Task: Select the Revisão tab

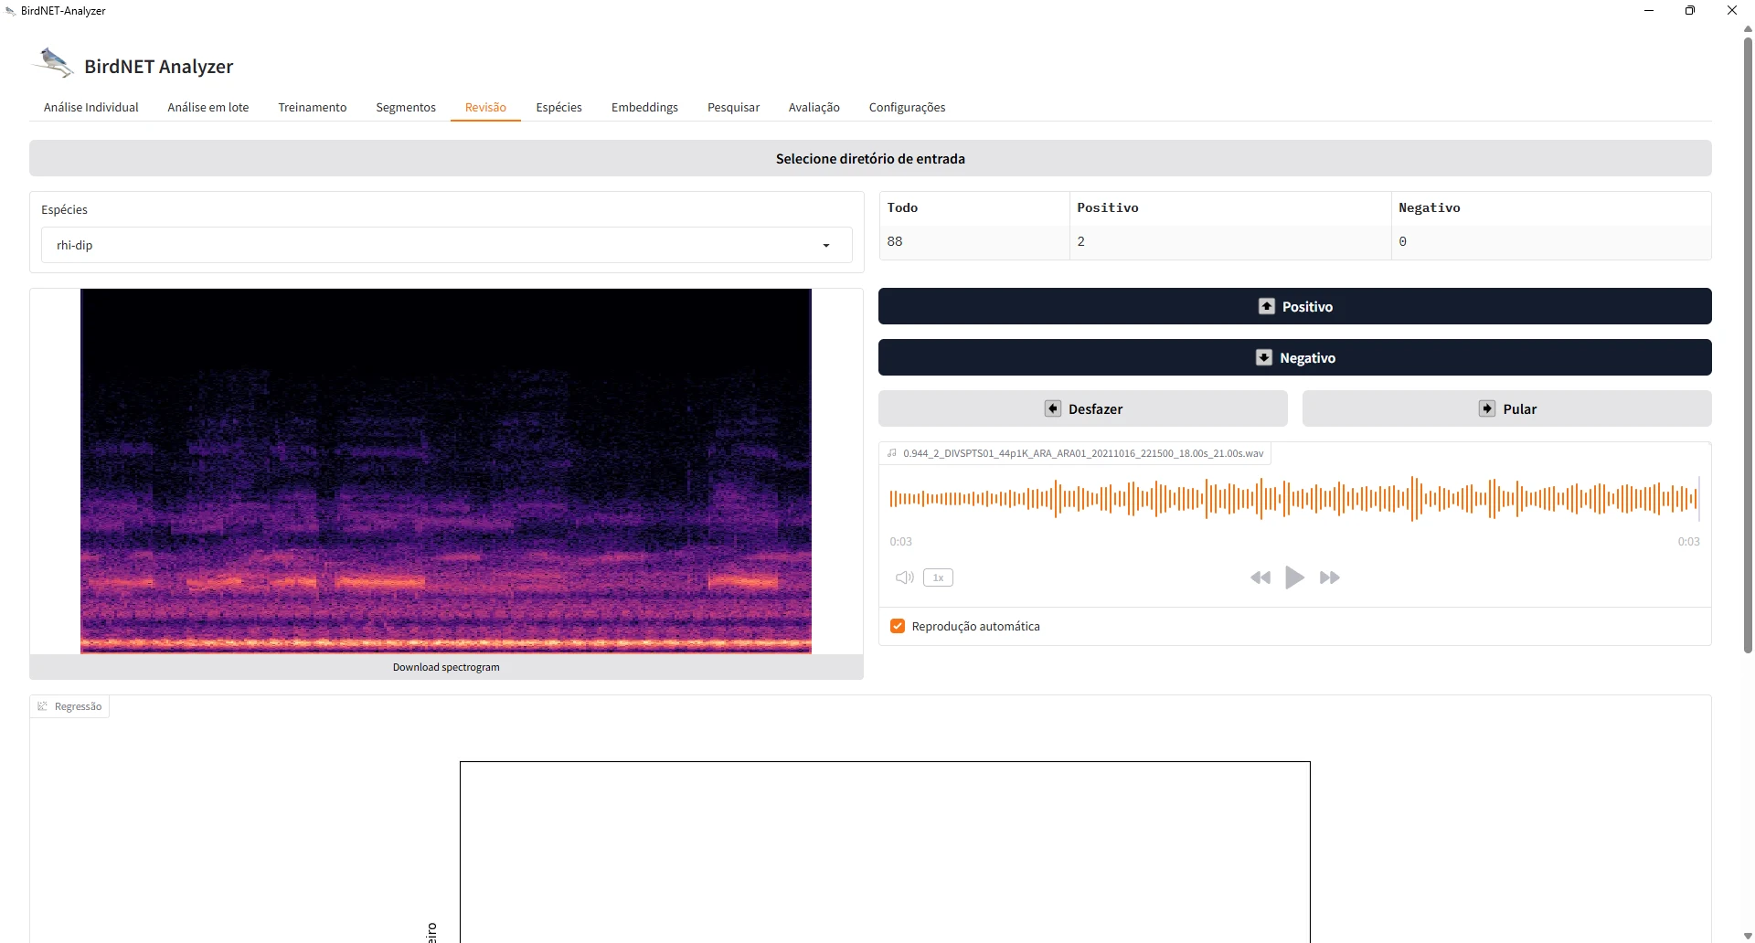Action: 485,107
